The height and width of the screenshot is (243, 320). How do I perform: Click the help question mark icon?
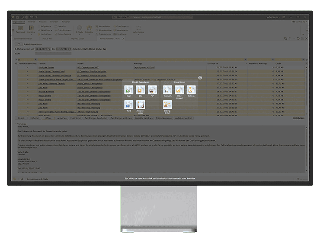tap(290, 38)
